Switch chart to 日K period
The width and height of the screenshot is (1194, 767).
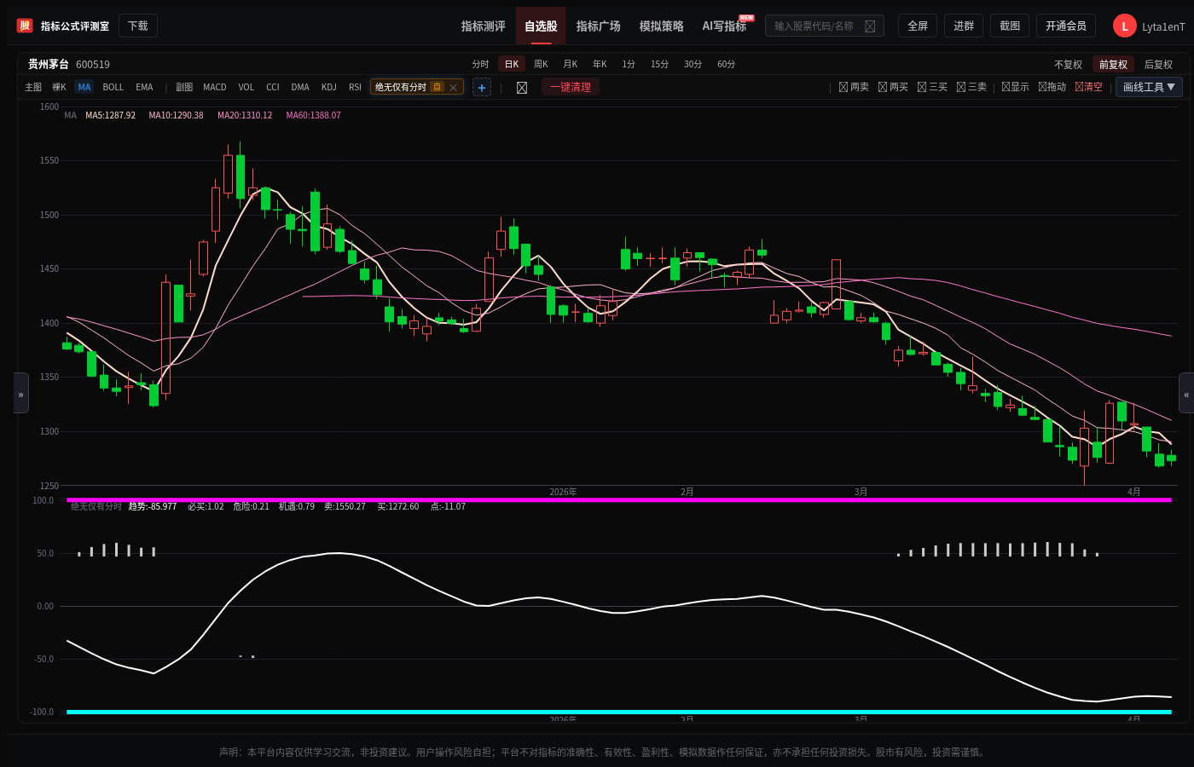512,64
